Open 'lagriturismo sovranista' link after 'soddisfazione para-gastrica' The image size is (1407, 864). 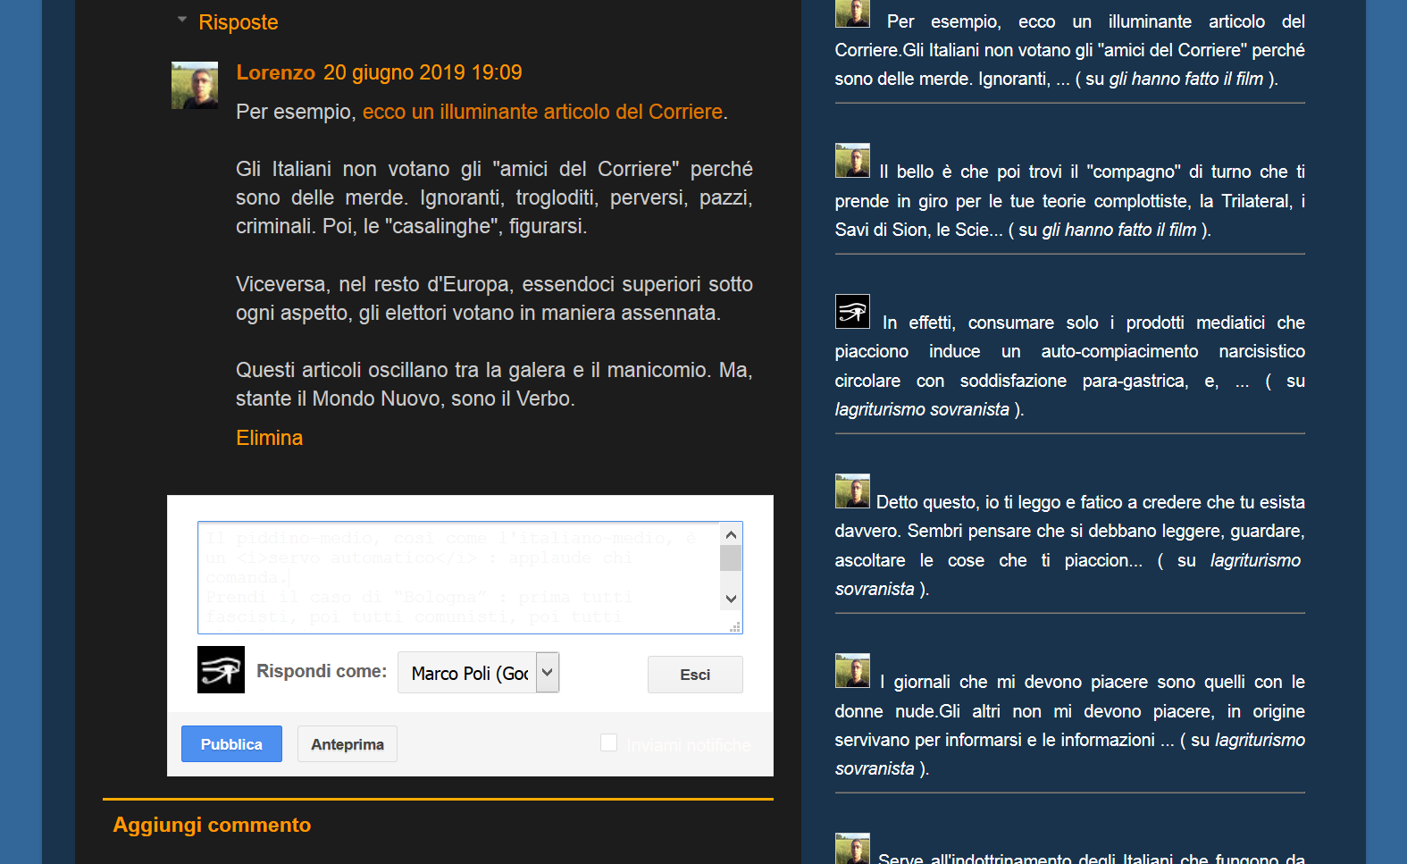pos(922,409)
